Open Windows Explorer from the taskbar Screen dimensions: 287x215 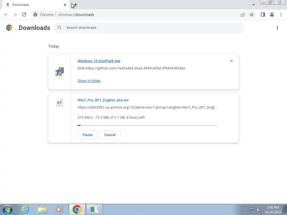(42, 210)
